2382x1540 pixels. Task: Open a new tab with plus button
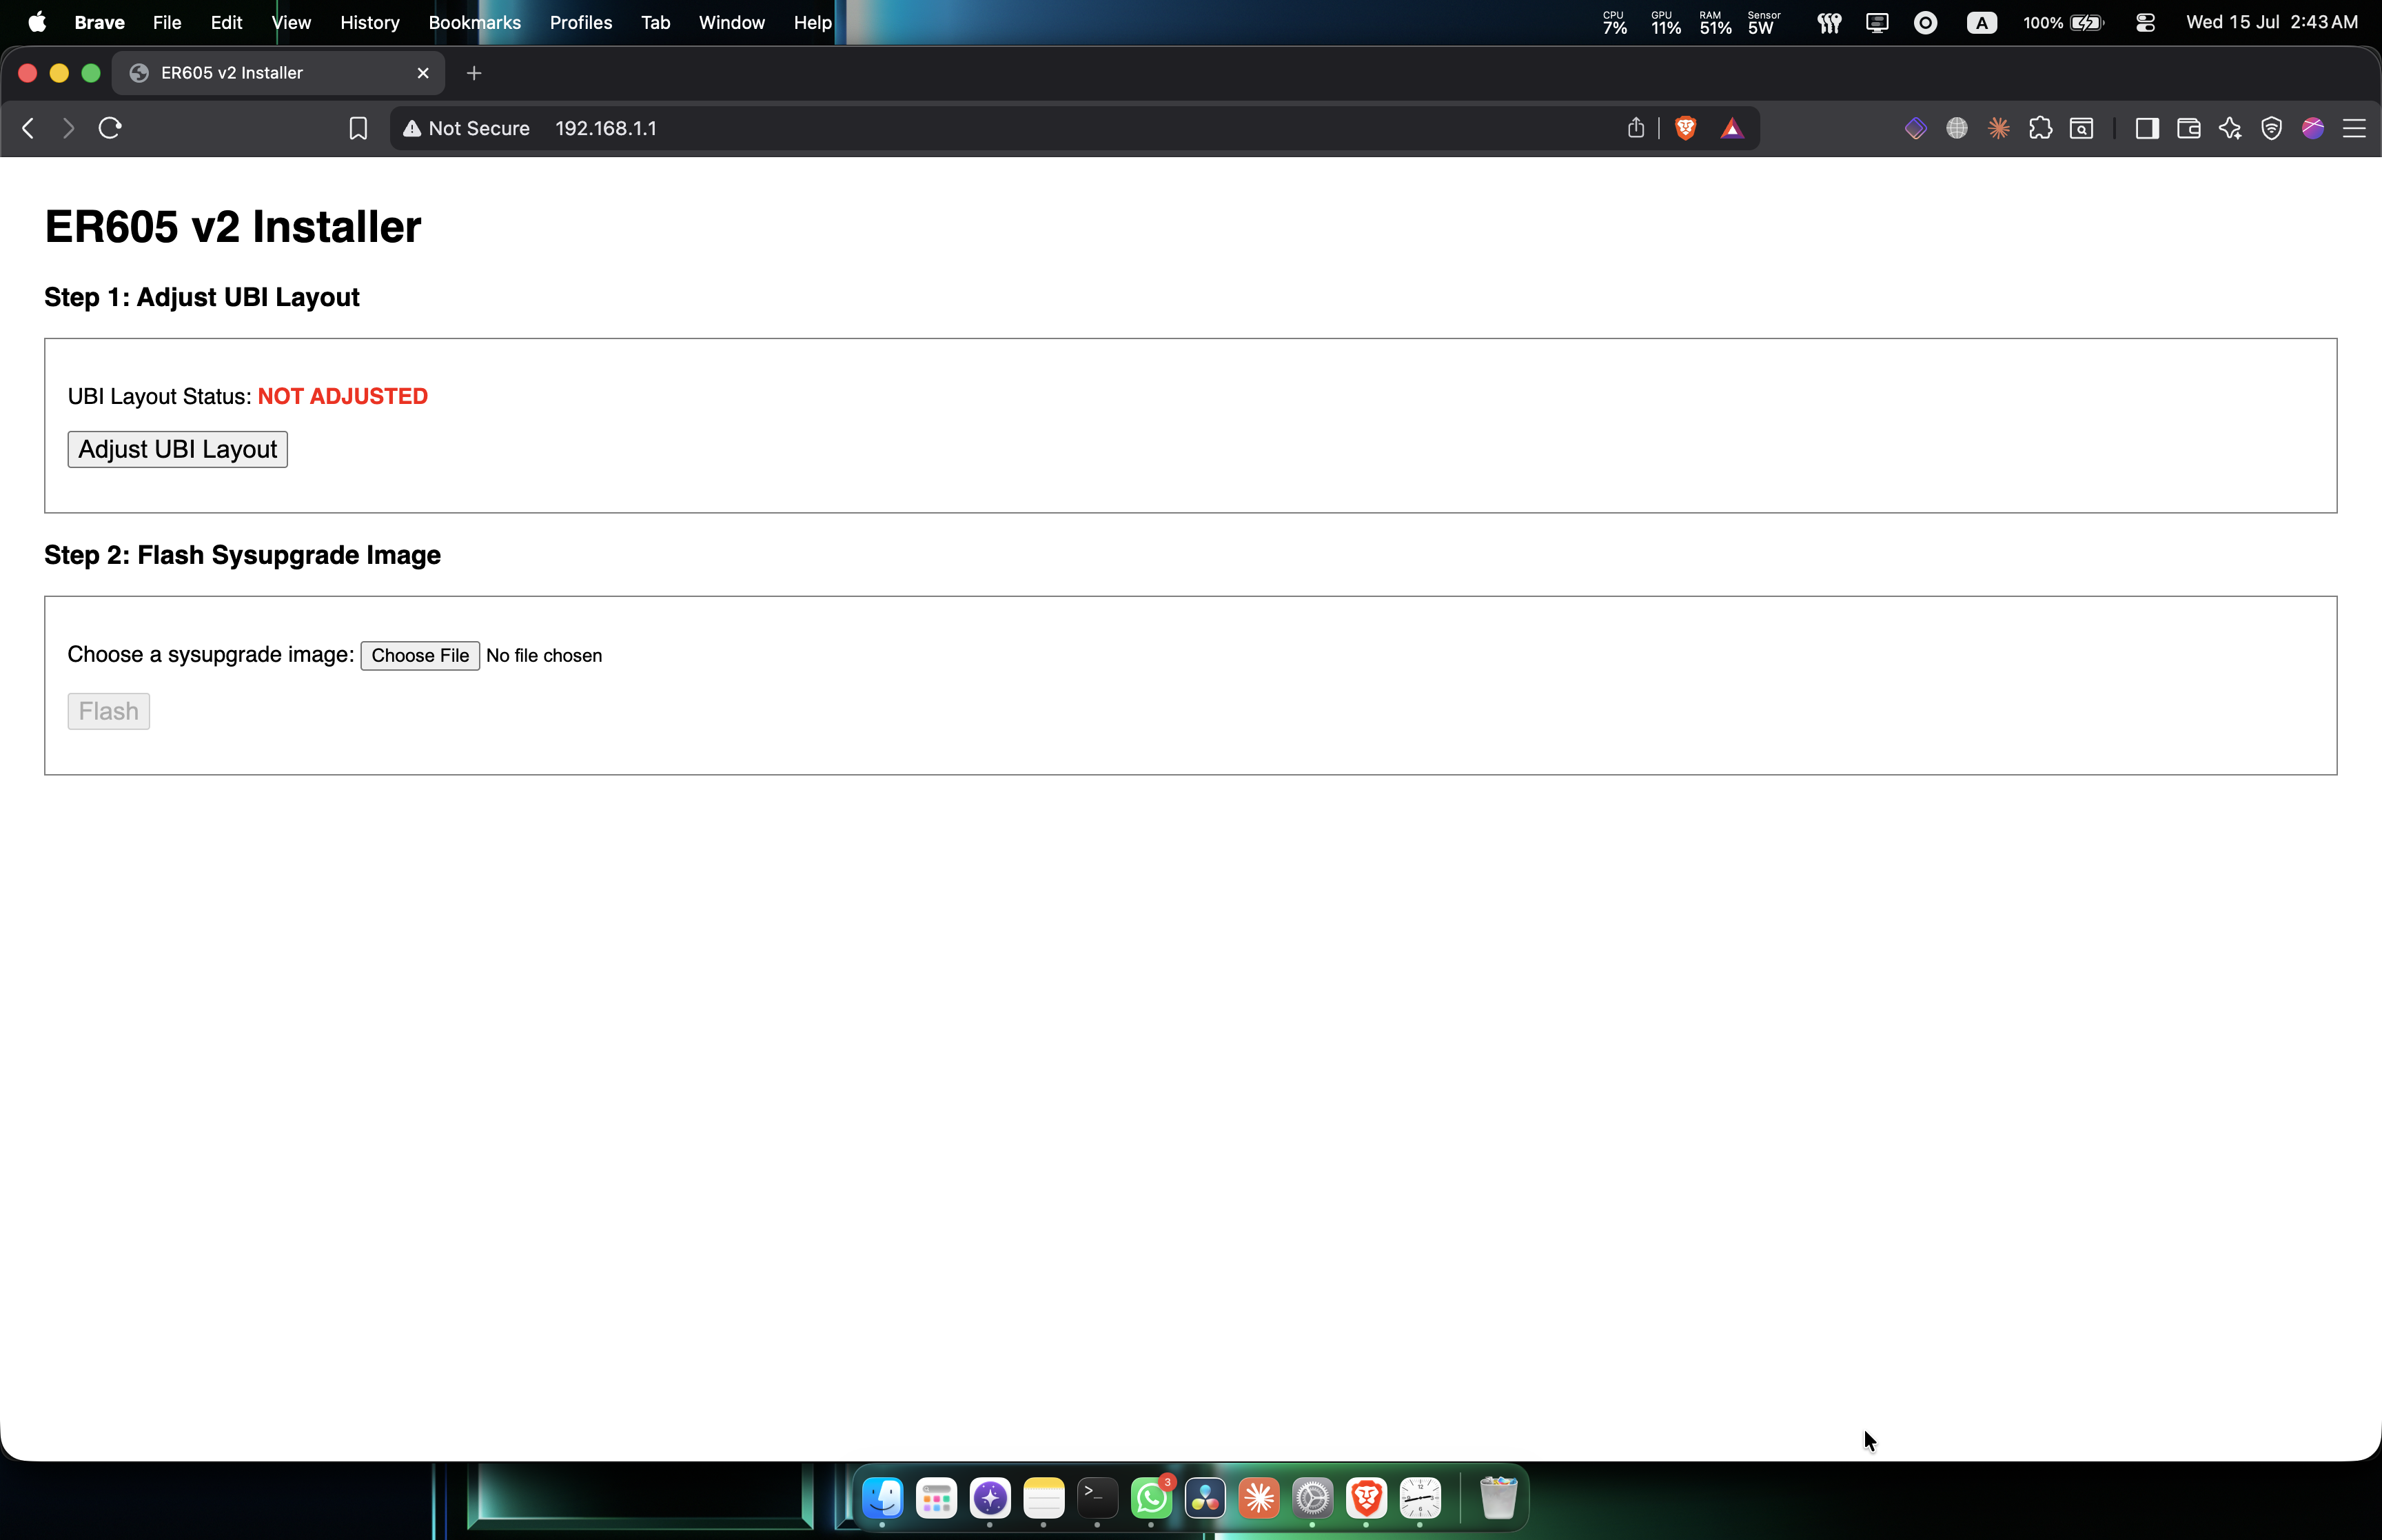click(x=474, y=73)
